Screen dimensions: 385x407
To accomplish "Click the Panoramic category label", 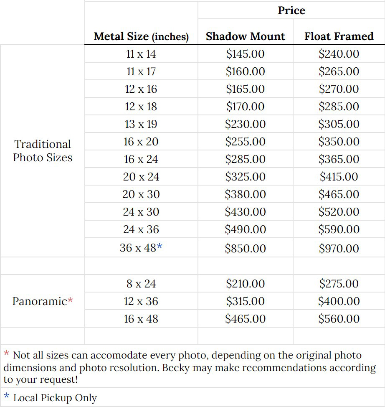I will click(x=40, y=301).
